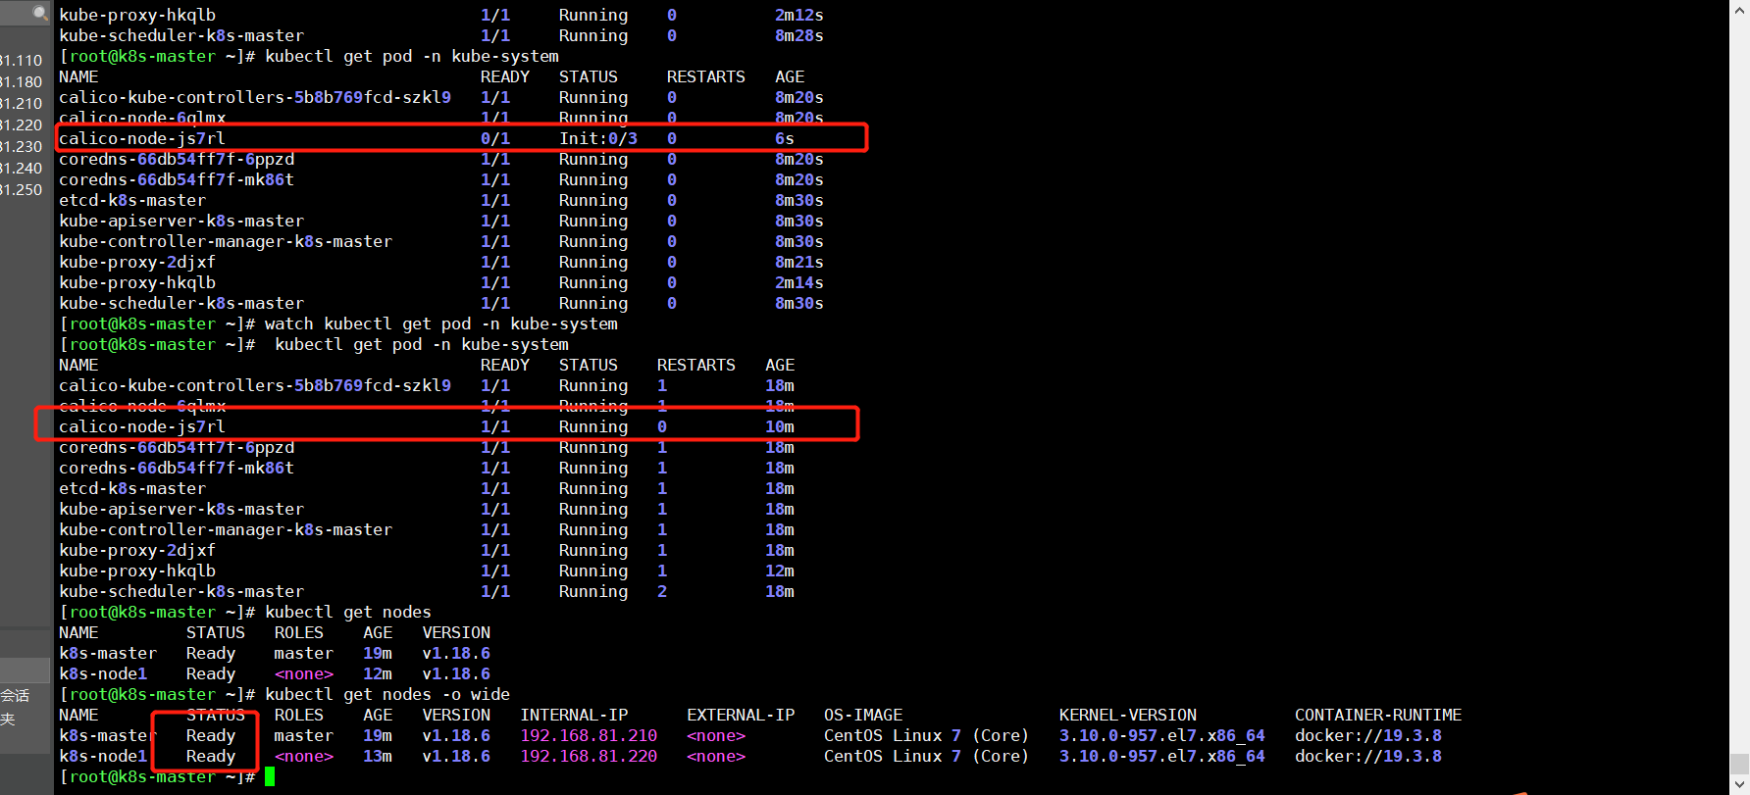Select the session entry ending in 1.180
Viewport: 1750px width, 795px height.
coord(22,81)
